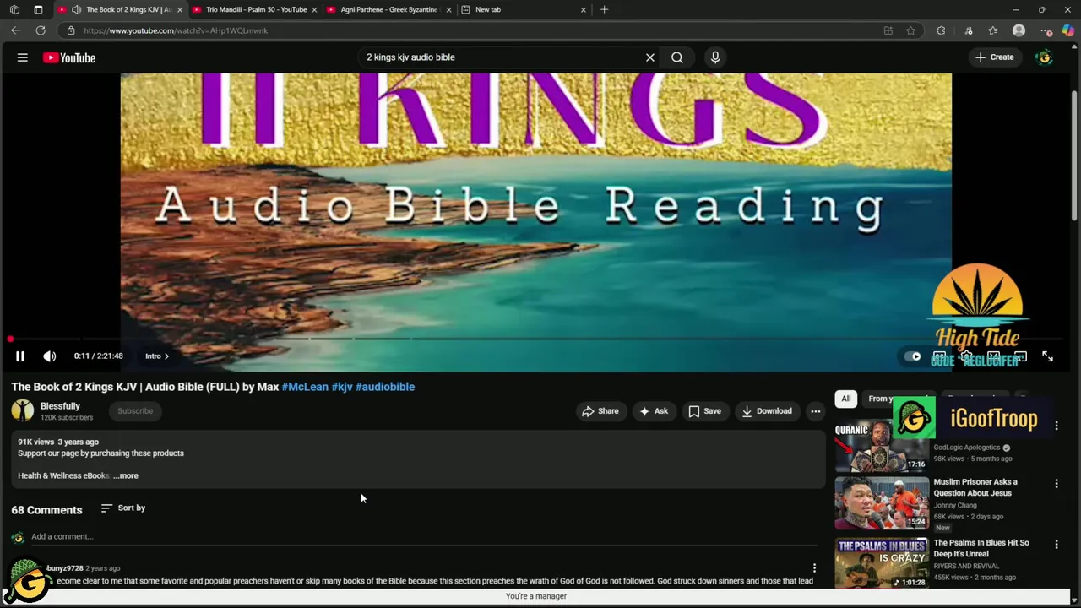Download this video
The height and width of the screenshot is (608, 1081).
coord(767,411)
